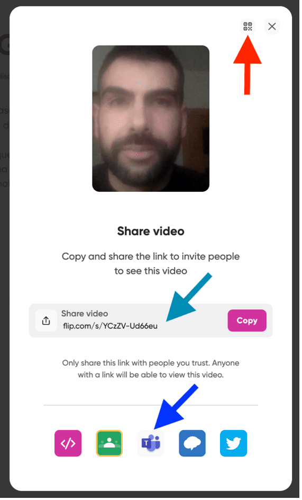This screenshot has width=302, height=500.
Task: Click the video preview thumbnail
Action: tap(151, 118)
